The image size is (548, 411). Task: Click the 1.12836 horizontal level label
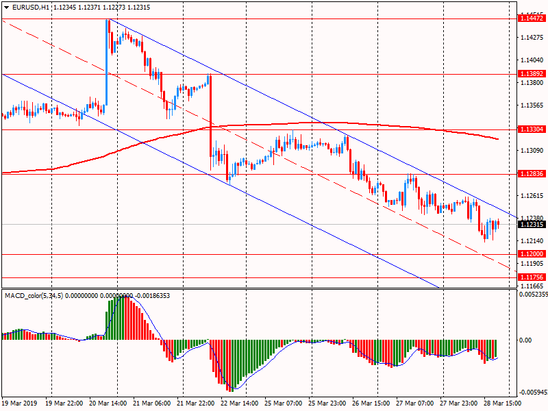532,174
